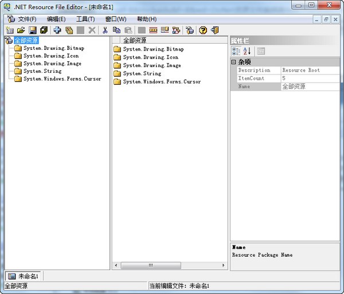Click the New resource file toolbar icon
The image size is (344, 294).
pos(10,30)
